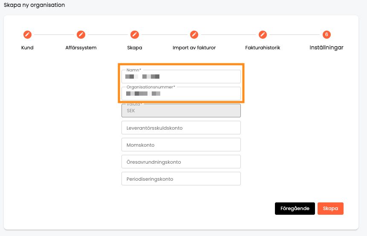Open the Skapa step pencil icon
The height and width of the screenshot is (236, 367).
coord(135,34)
